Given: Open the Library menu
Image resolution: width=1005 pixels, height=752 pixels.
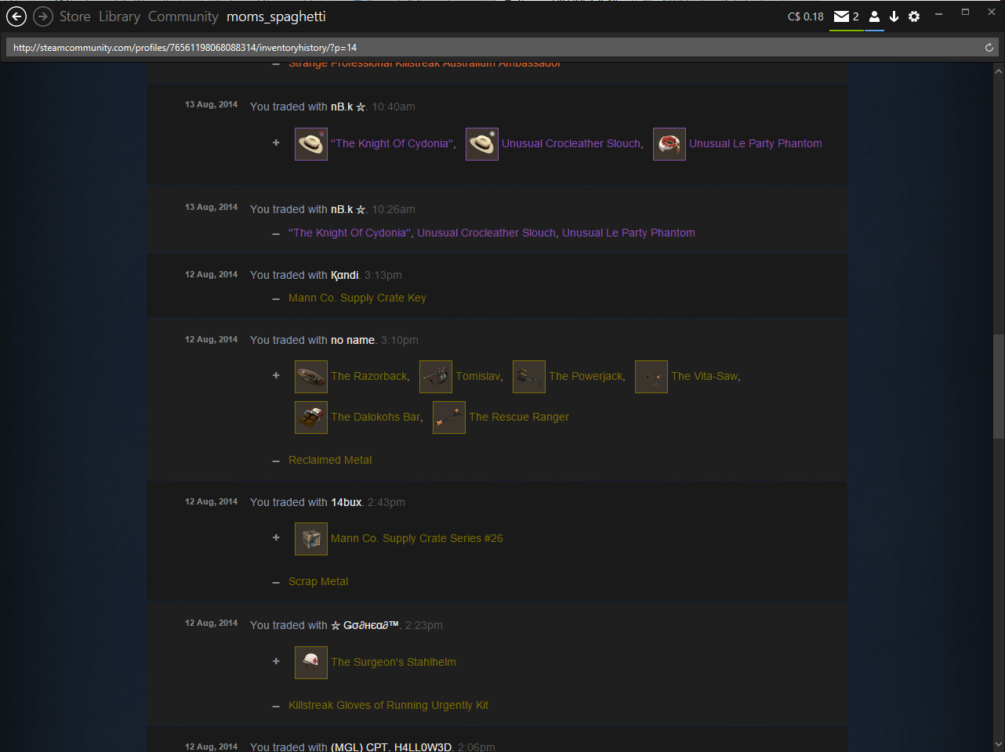Looking at the screenshot, I should tap(119, 16).
